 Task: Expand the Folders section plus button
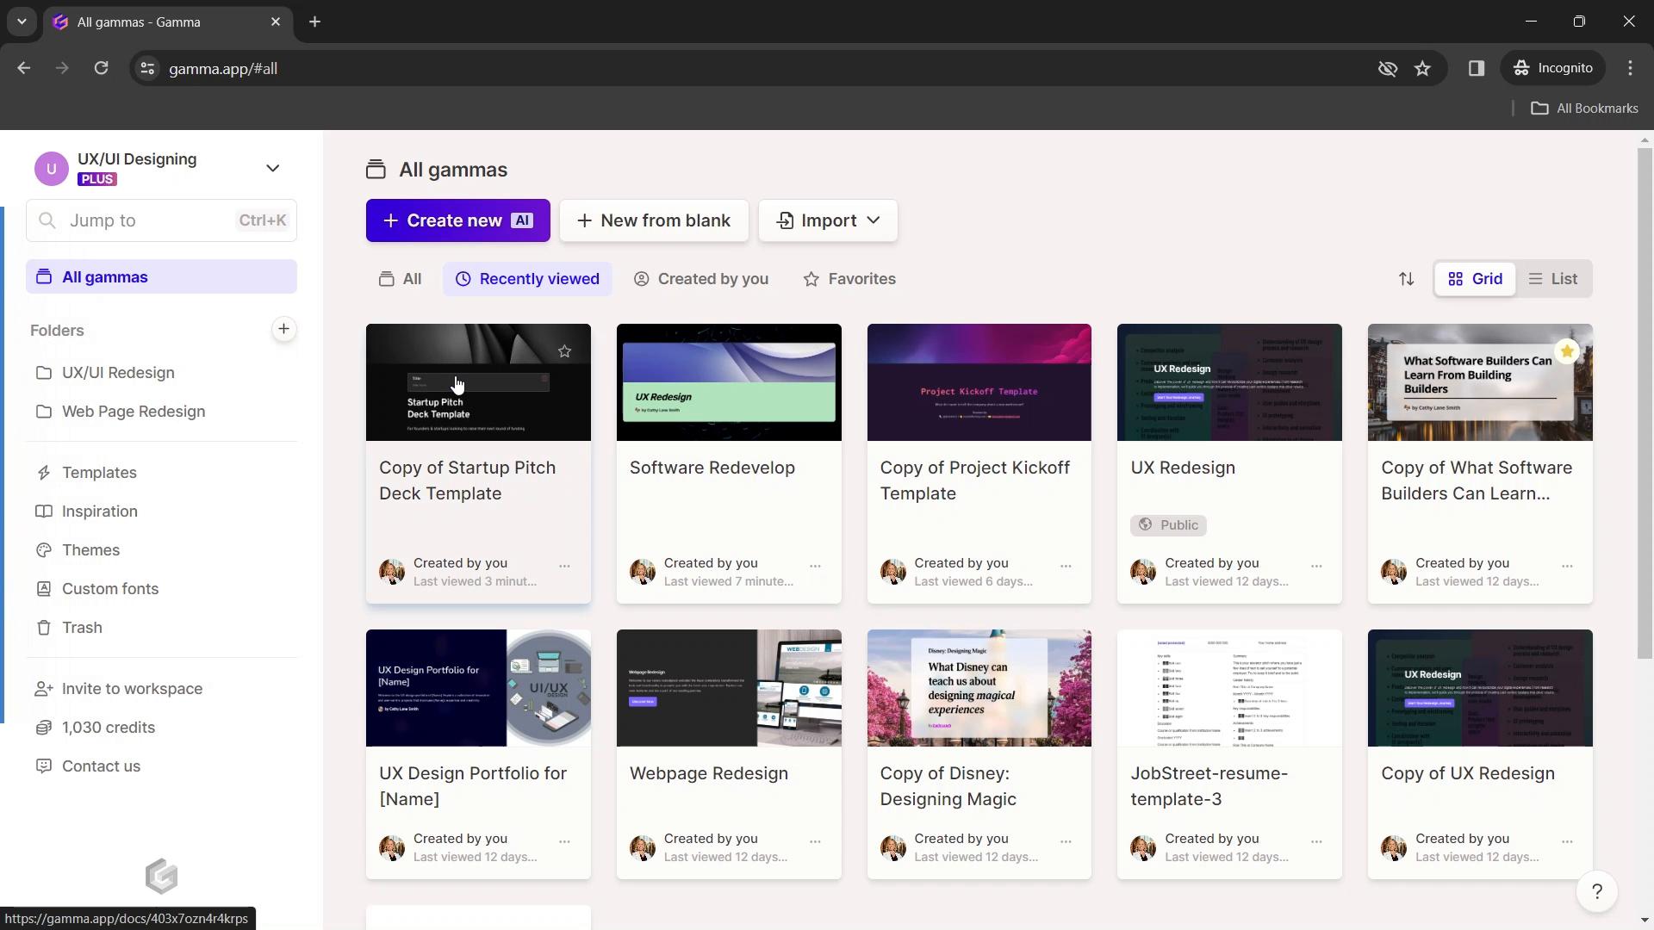[x=284, y=329]
